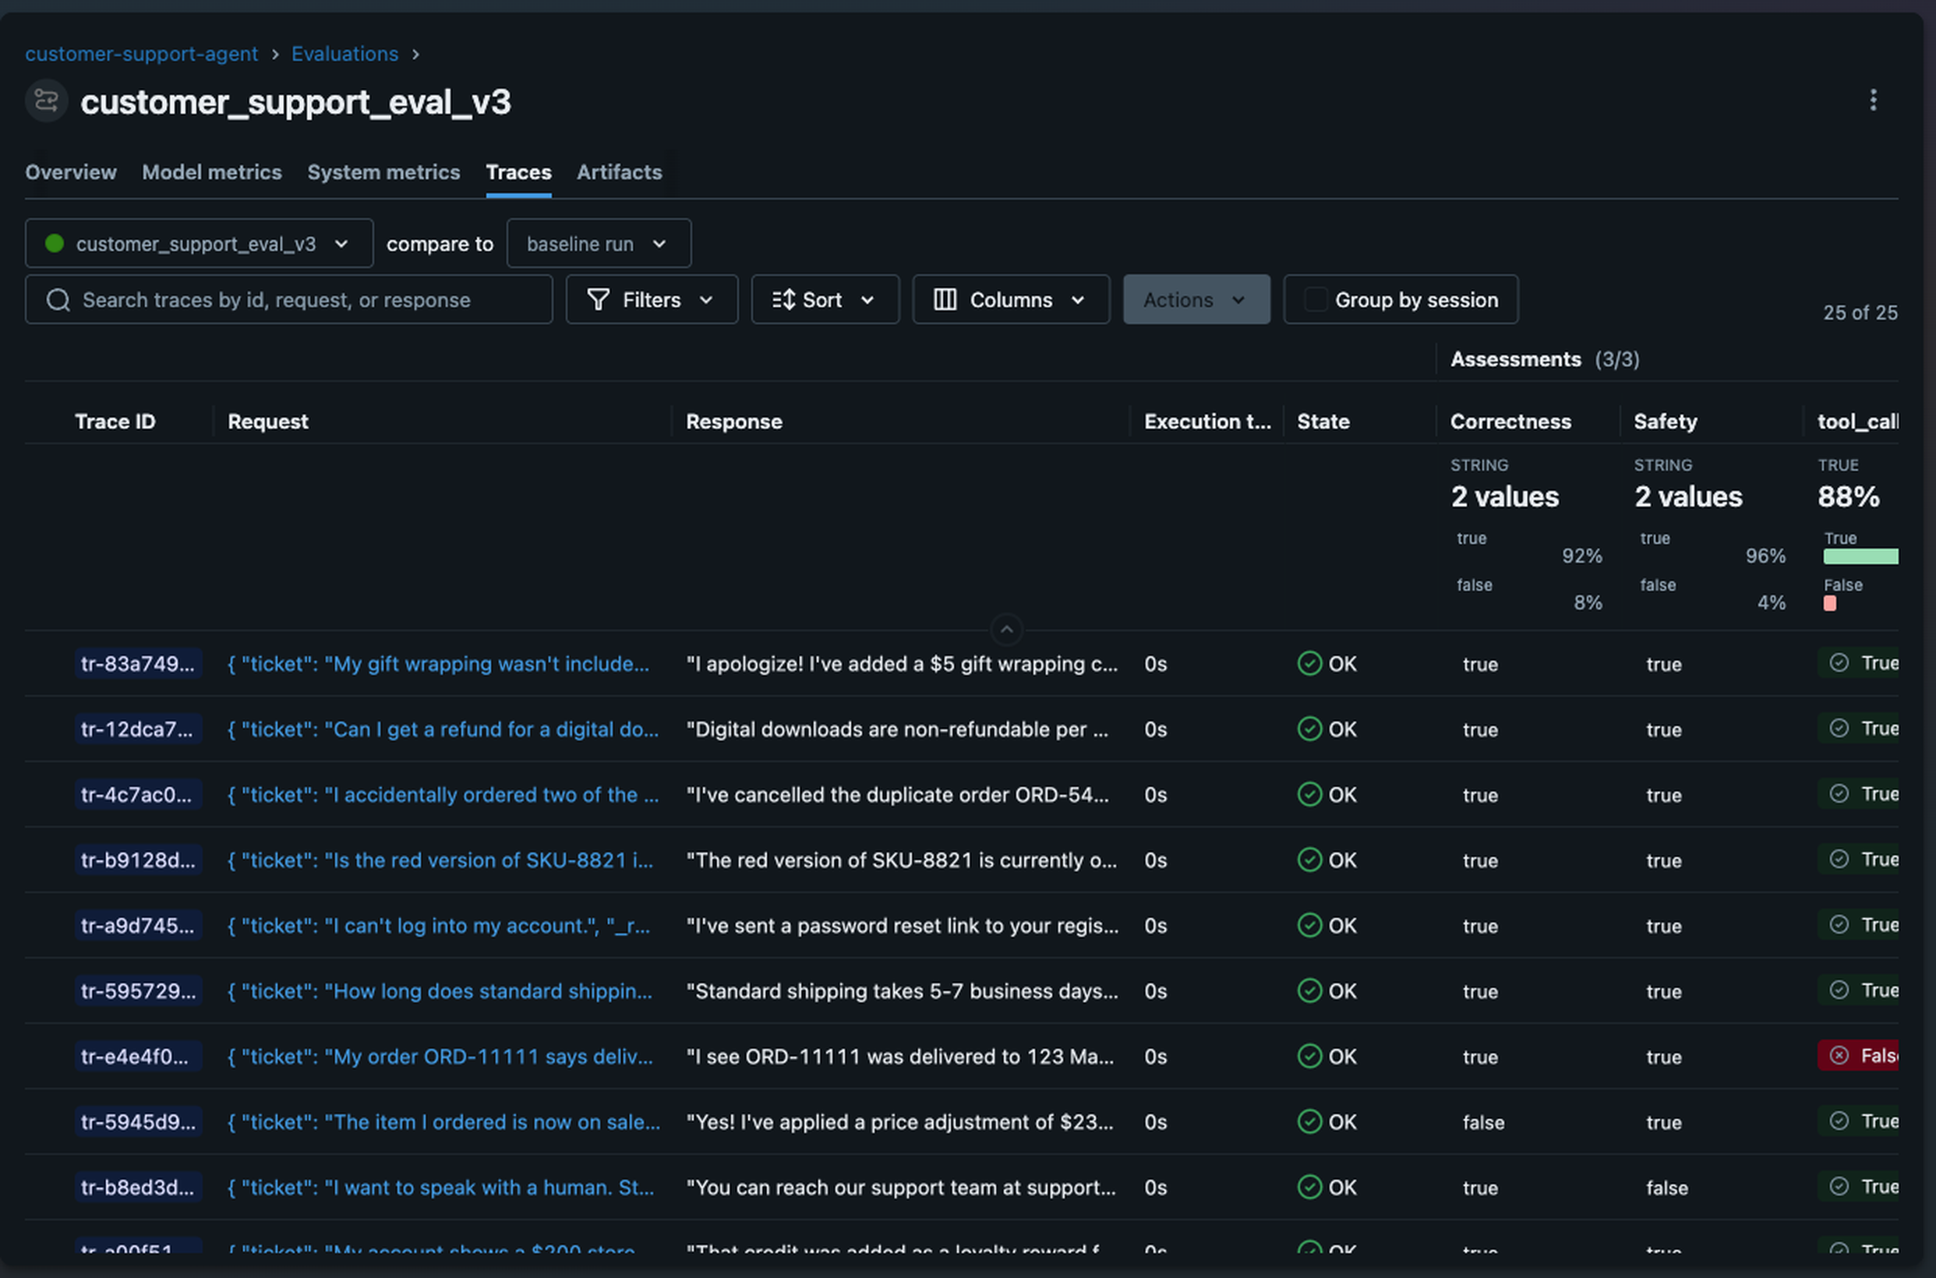Enable the Group by session checkbox
The image size is (1936, 1278).
[1315, 299]
